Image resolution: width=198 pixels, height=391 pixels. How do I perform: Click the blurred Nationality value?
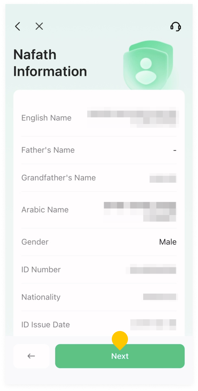click(x=160, y=297)
